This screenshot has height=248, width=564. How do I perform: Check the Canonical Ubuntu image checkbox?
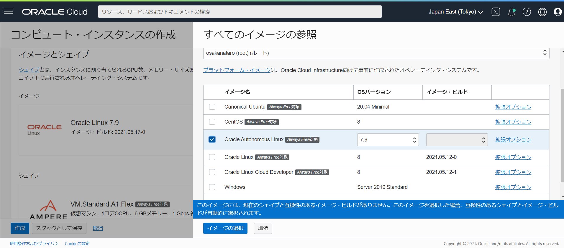(212, 107)
